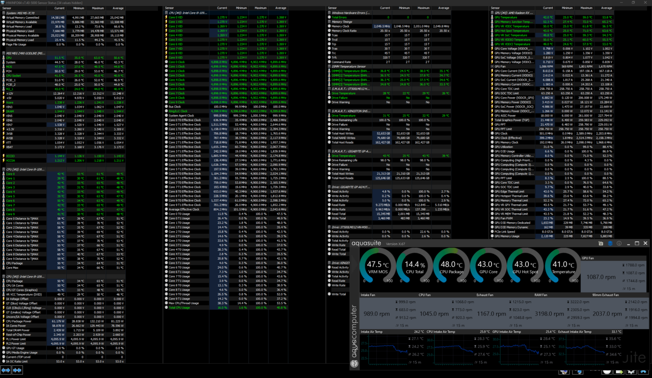This screenshot has width=652, height=378.
Task: Click the VRM MOS temperature gauge
Action: [377, 267]
